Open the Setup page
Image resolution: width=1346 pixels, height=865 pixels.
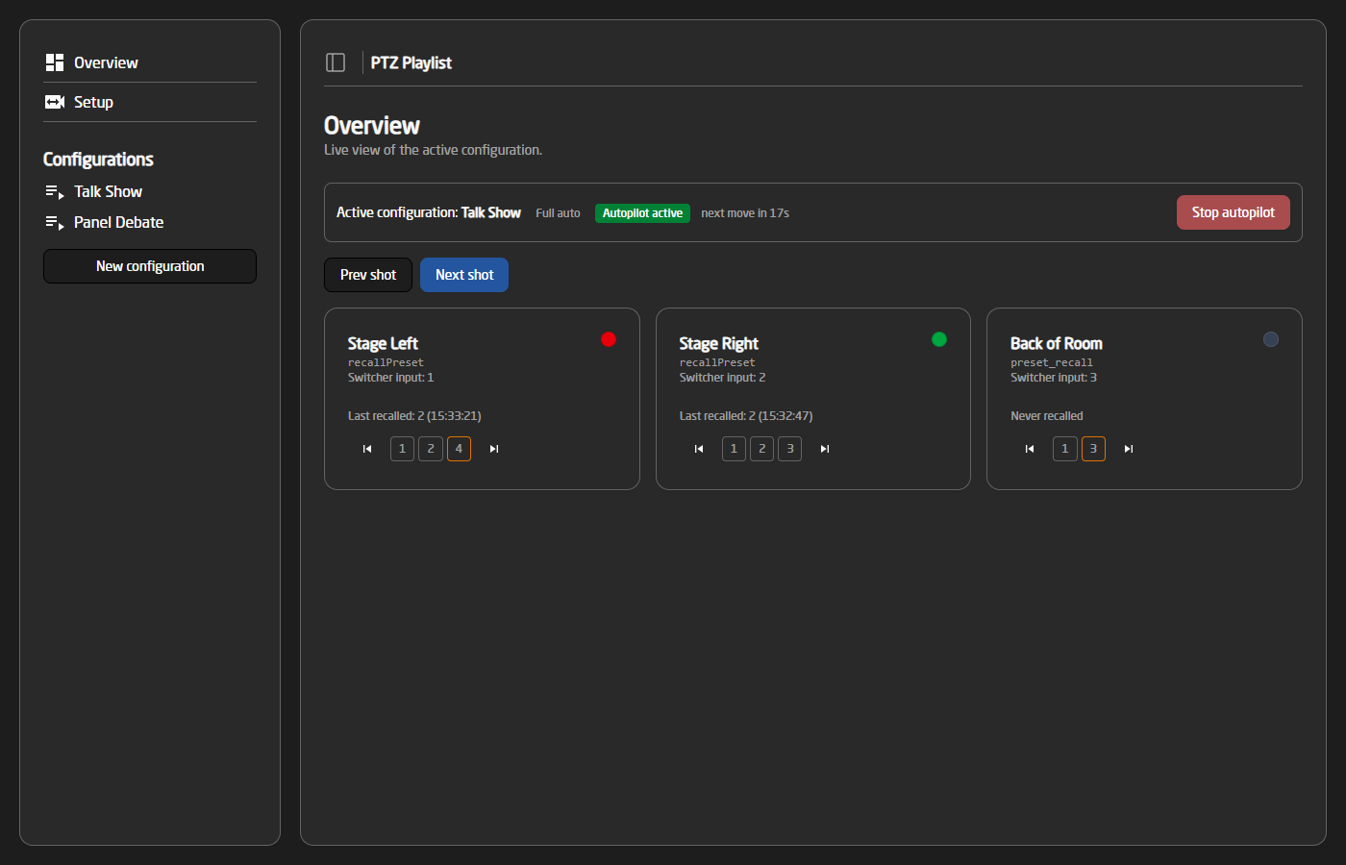click(150, 102)
